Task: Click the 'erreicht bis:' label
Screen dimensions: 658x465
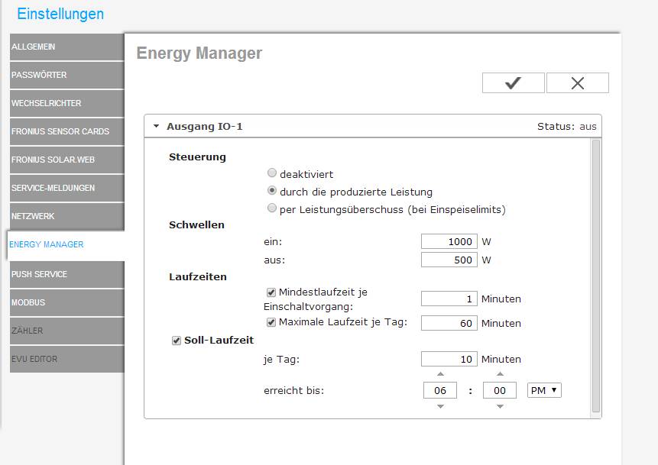Action: click(293, 391)
